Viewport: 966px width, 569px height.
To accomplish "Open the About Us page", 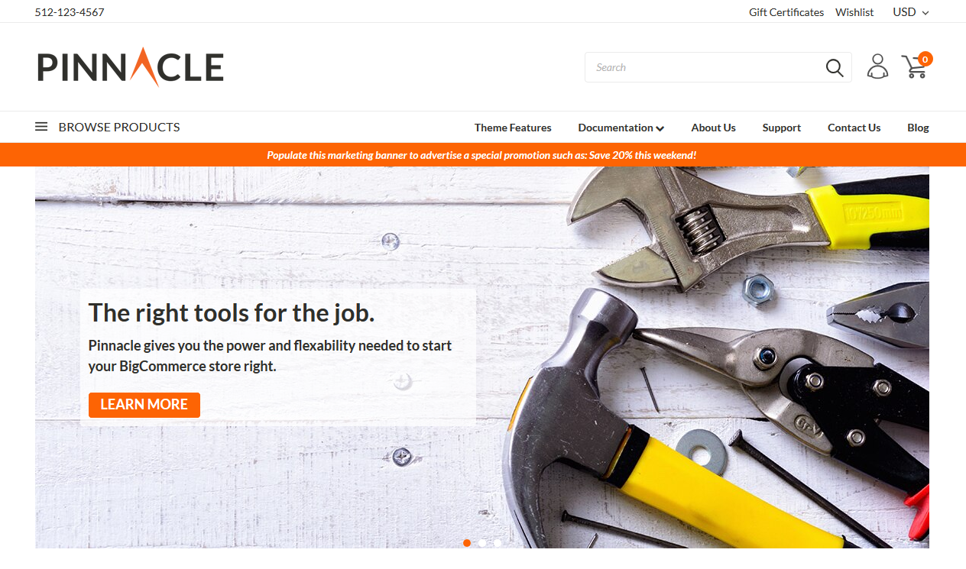I will [x=713, y=128].
